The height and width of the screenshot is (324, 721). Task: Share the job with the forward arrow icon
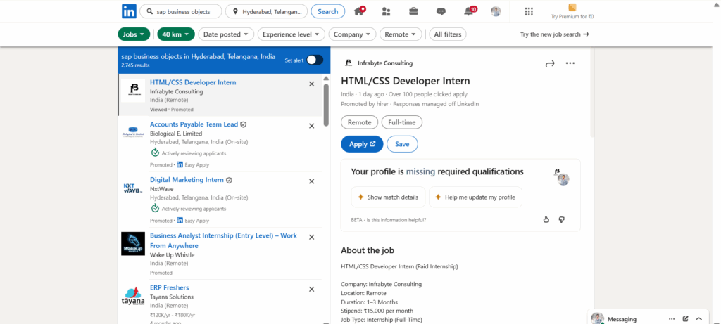click(550, 64)
